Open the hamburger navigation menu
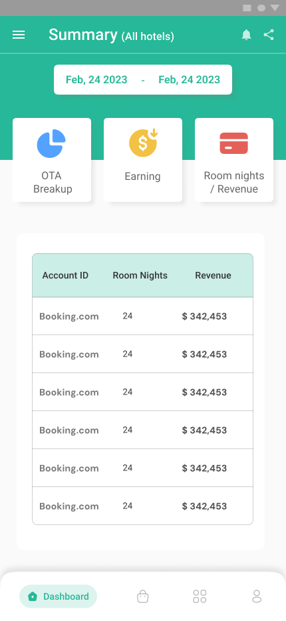The height and width of the screenshot is (621, 286). [19, 35]
